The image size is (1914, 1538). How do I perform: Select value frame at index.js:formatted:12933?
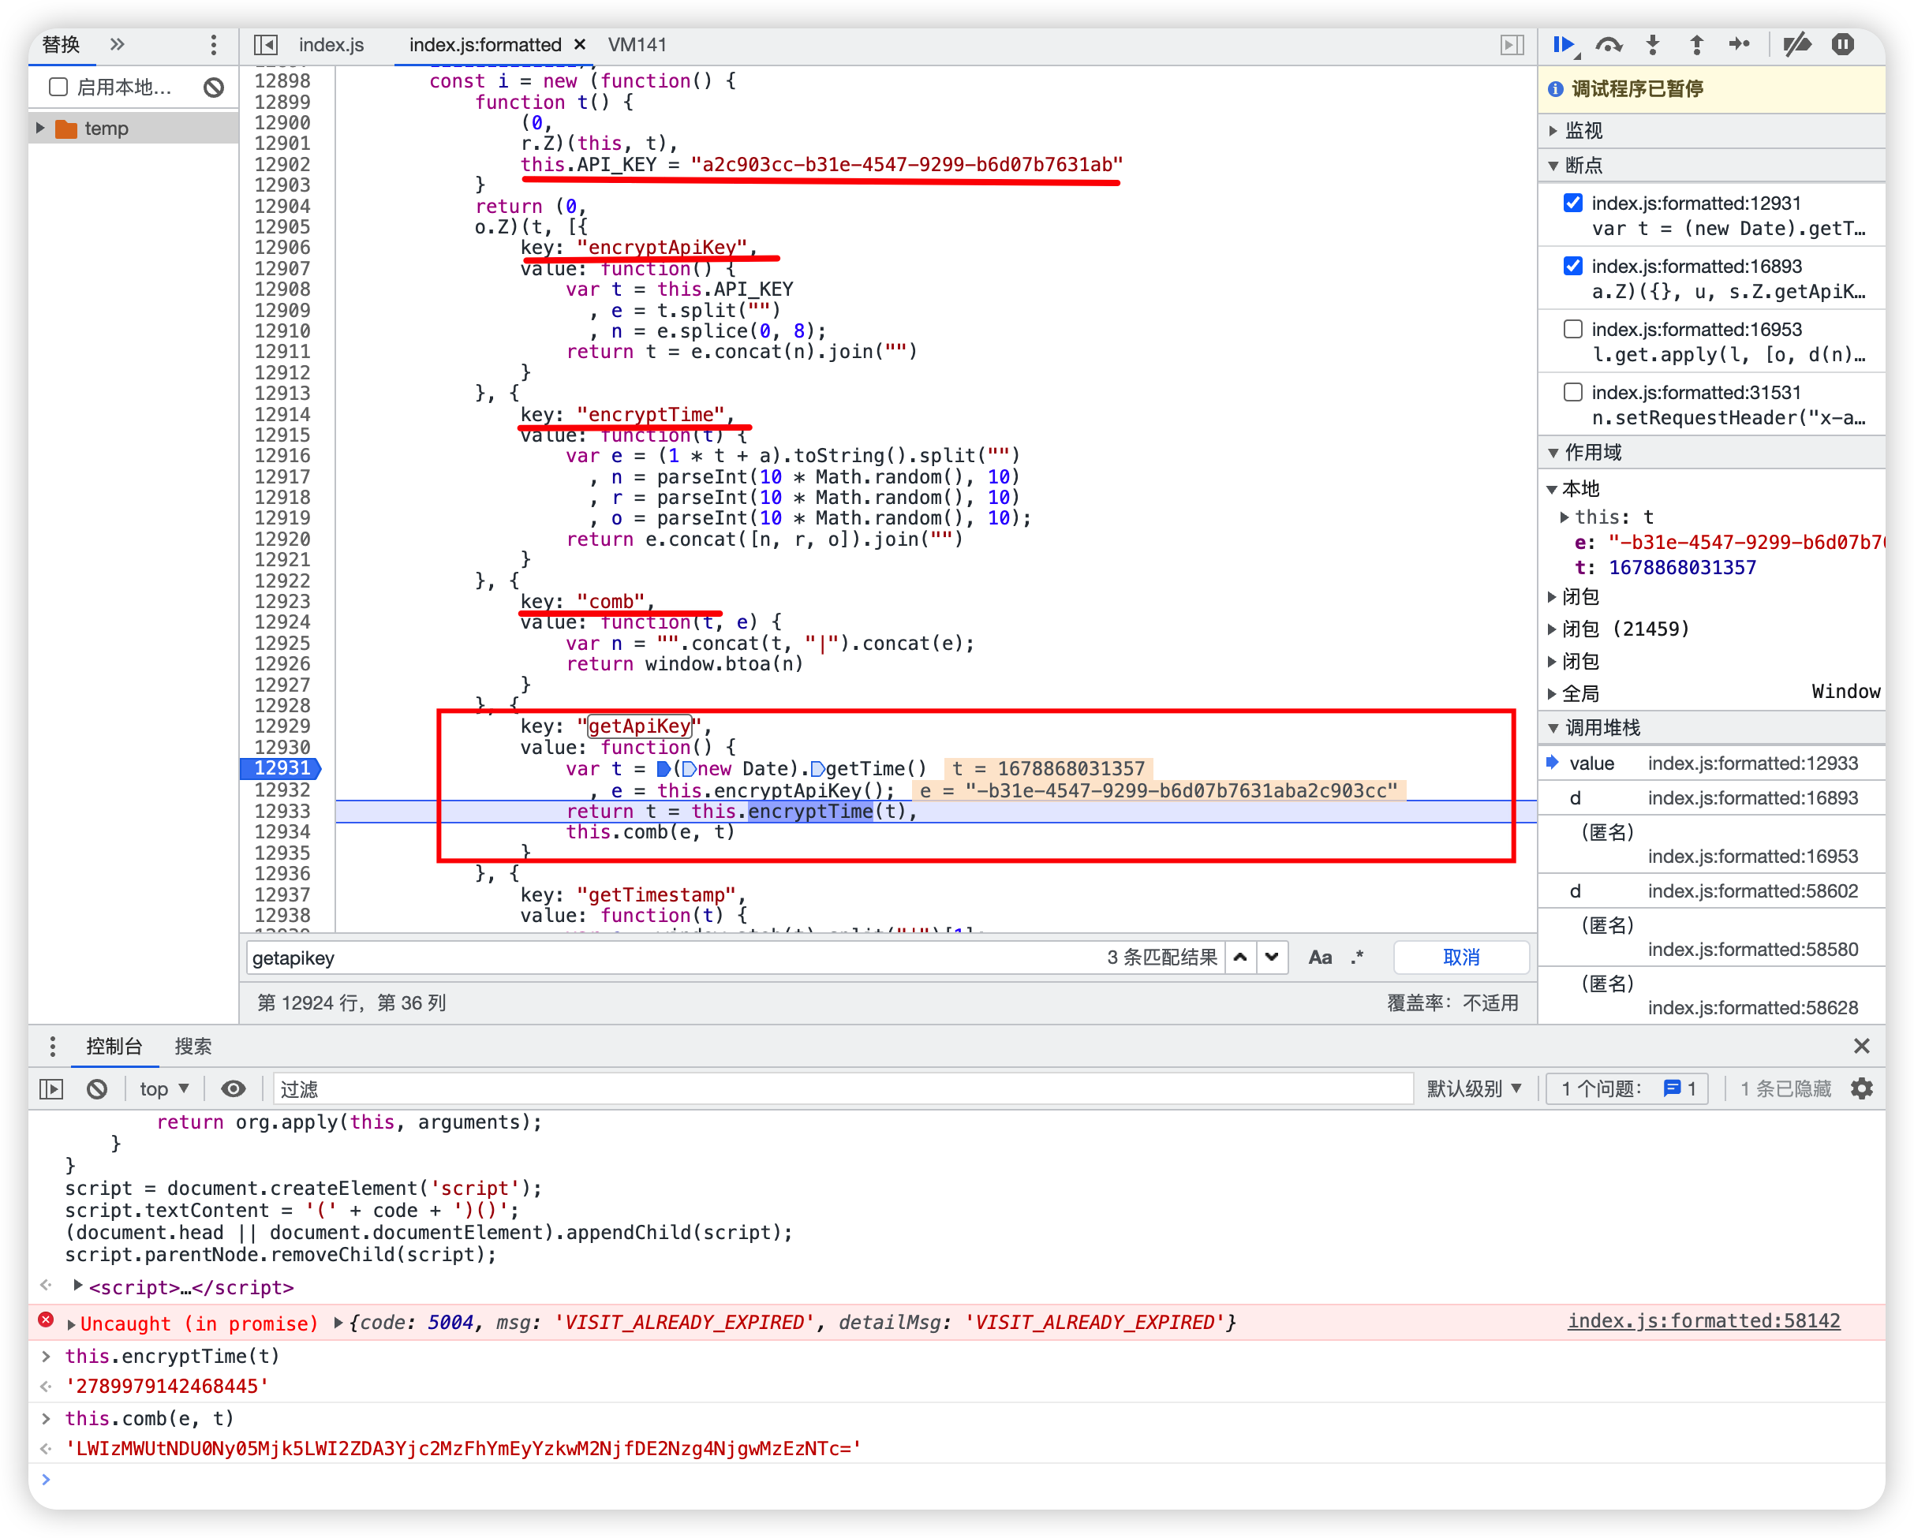(1710, 763)
